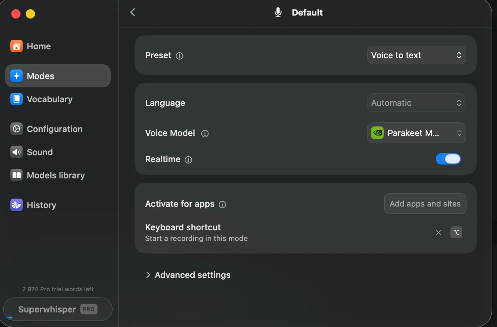497x327 pixels.
Task: Go to Vocabulary
Action: (58, 99)
